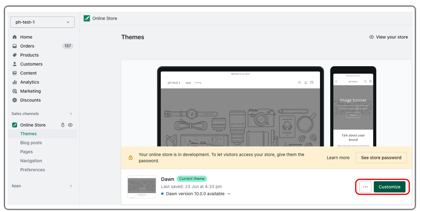Viewport: 422px width, 212px height.
Task: Expand Dawn version 10.0.0 available chevron
Action: click(229, 194)
